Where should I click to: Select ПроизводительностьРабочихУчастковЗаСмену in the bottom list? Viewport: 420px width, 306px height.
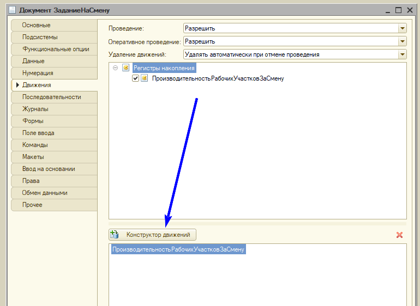(x=178, y=249)
